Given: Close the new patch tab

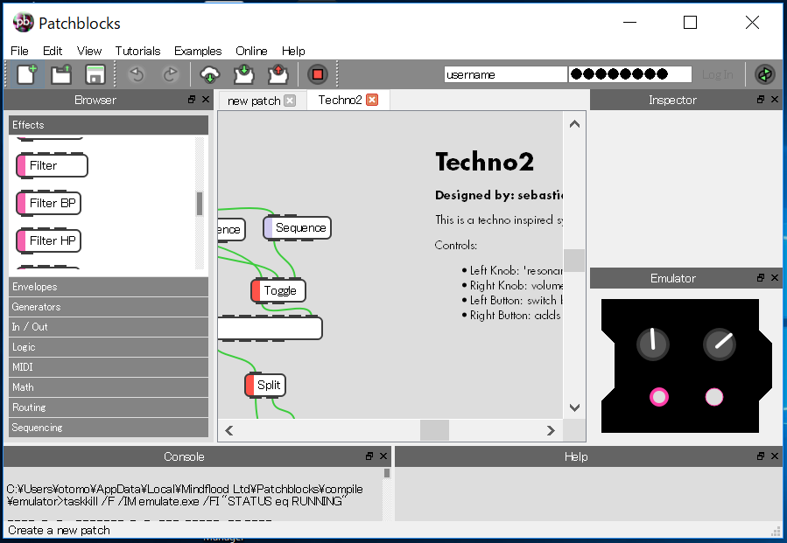Looking at the screenshot, I should tap(290, 101).
